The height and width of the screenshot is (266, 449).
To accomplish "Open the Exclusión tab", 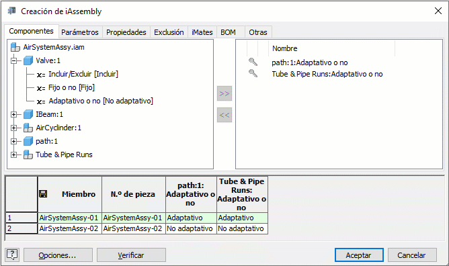I will click(169, 32).
